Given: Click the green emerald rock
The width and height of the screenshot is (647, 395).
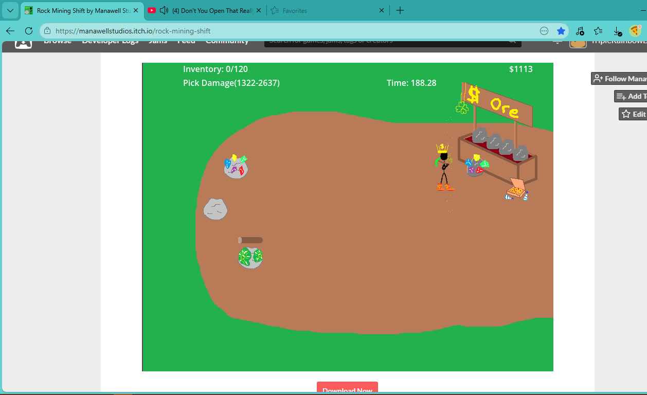Looking at the screenshot, I should point(250,258).
